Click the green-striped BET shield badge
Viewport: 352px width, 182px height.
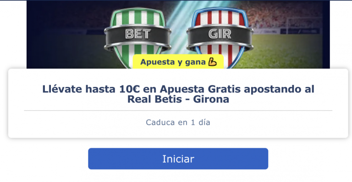coord(137,38)
